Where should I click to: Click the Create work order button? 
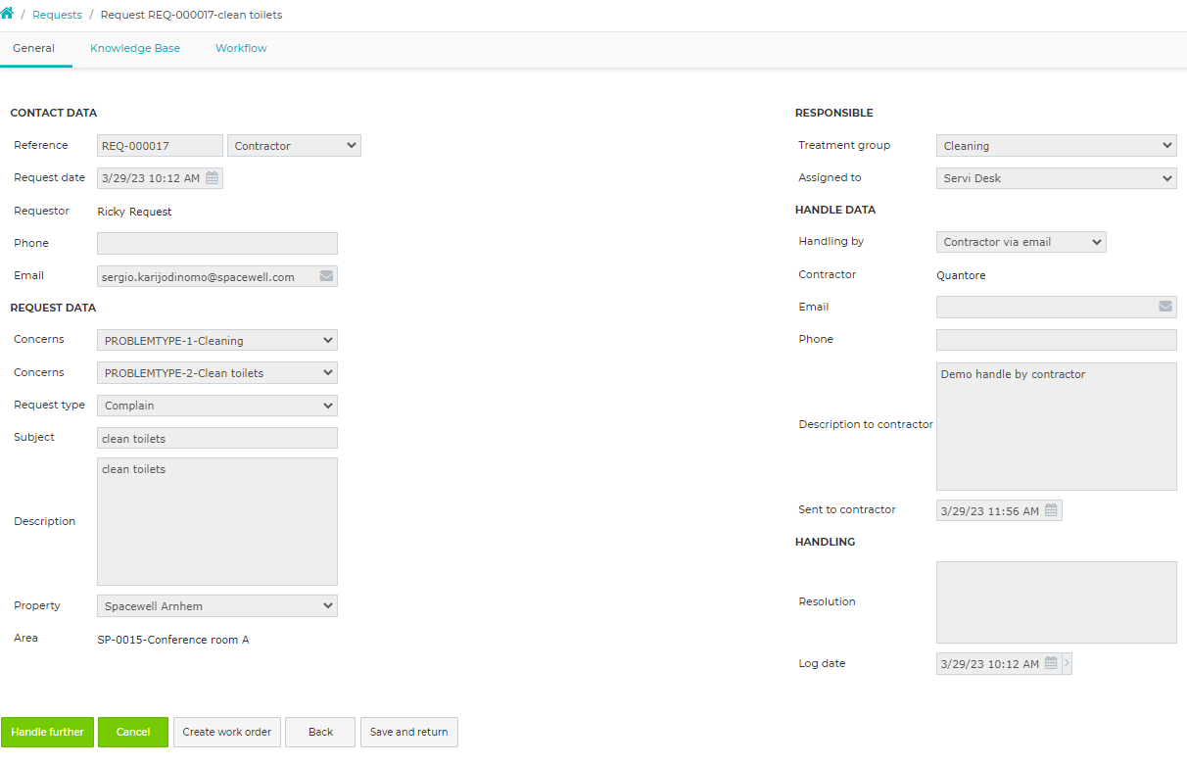click(x=227, y=732)
